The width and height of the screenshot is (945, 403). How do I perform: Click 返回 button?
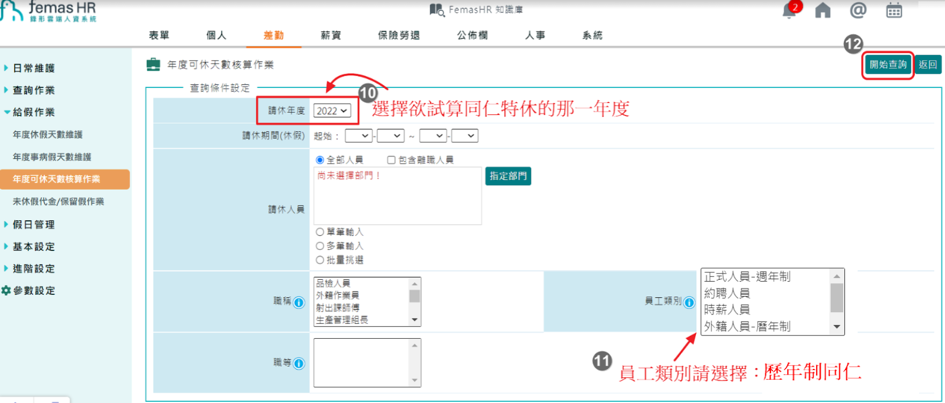point(928,65)
